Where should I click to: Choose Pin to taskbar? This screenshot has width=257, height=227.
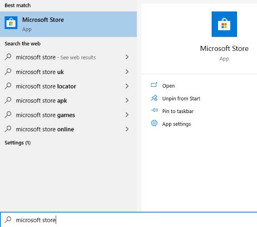(x=178, y=111)
